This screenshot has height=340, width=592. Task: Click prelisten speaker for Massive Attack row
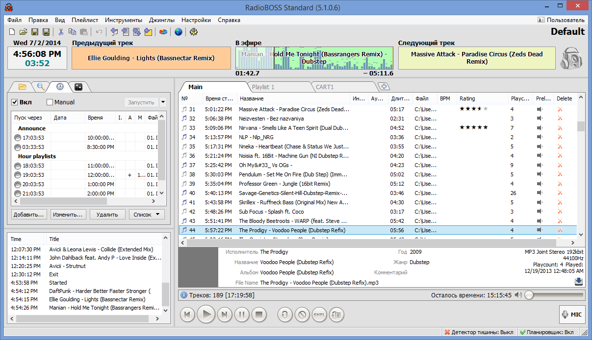[x=540, y=109]
